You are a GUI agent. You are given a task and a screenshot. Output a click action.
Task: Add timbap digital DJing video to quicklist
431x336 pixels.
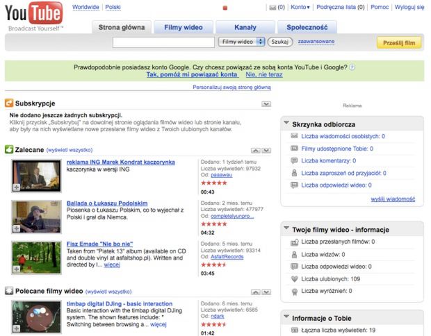tap(17, 328)
